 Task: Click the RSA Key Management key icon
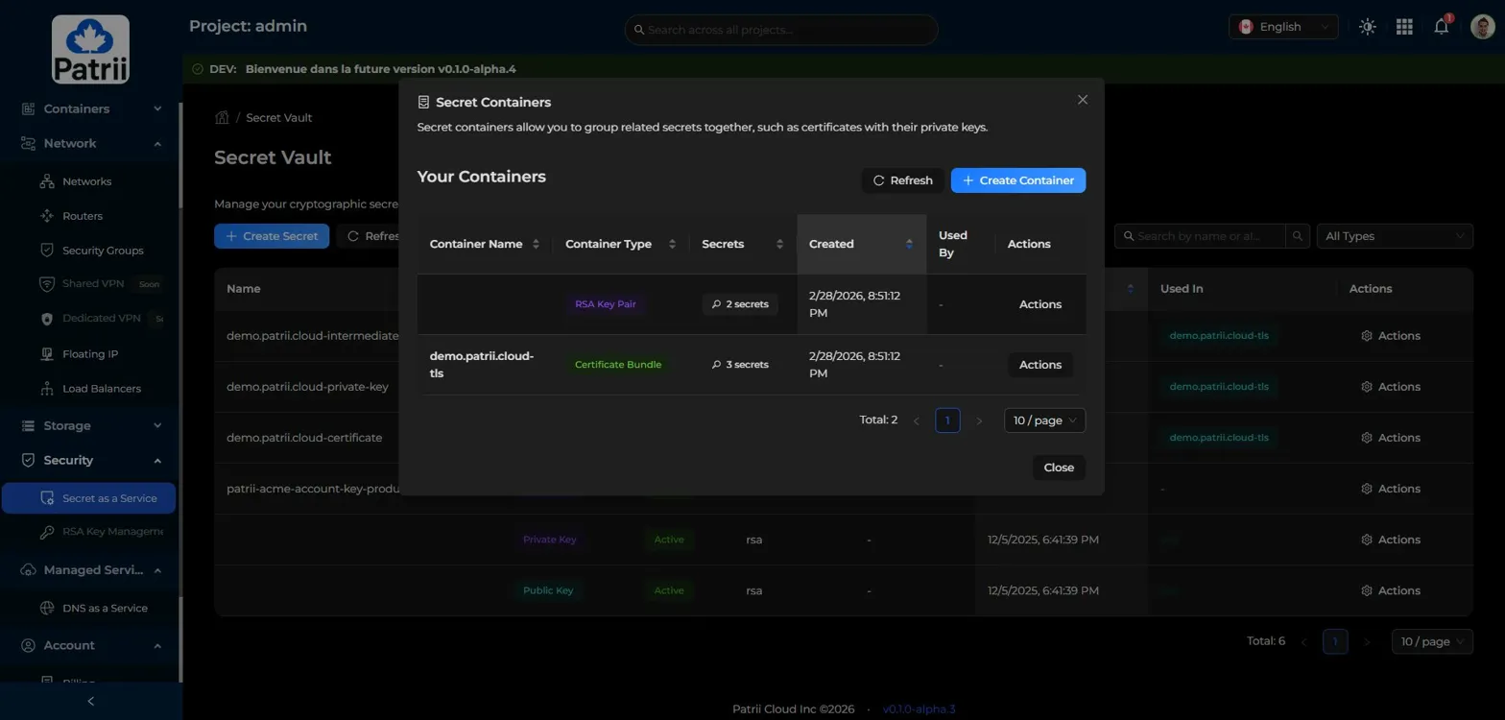point(46,532)
